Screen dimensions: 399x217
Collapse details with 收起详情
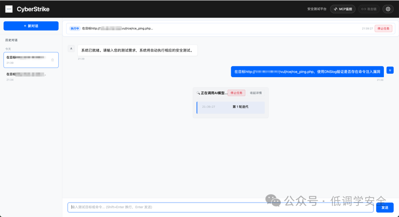(x=256, y=93)
